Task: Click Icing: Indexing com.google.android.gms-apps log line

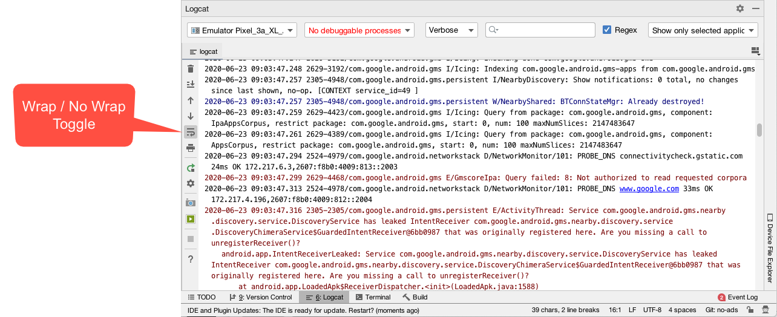Action: click(479, 69)
